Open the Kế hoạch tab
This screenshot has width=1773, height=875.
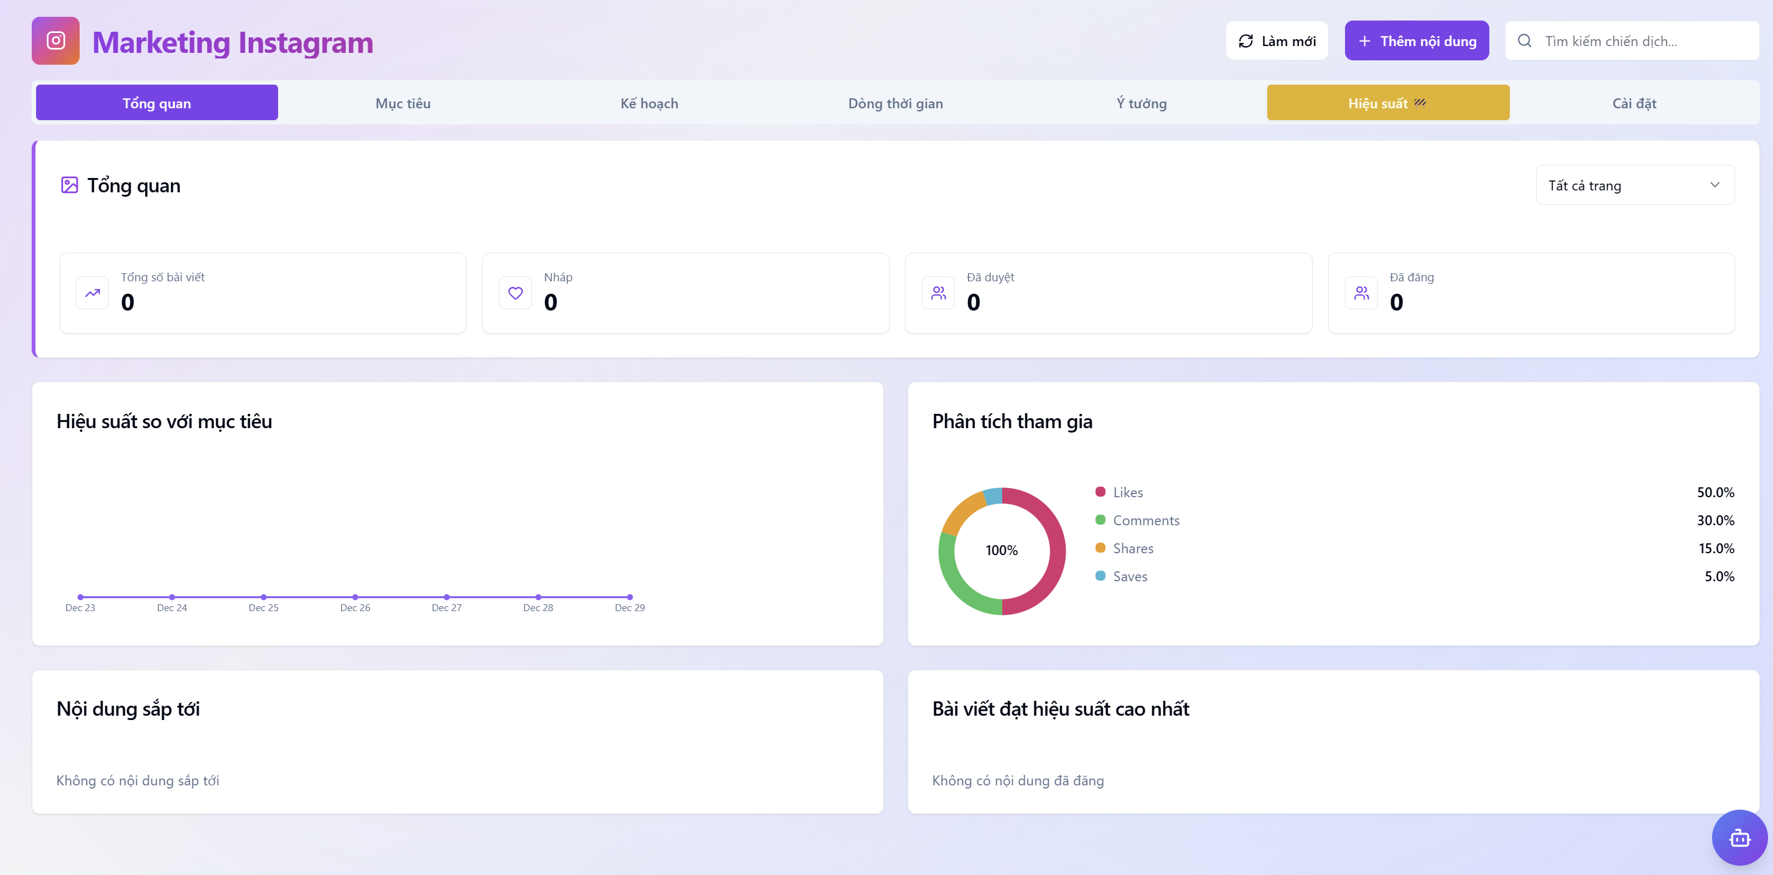pyautogui.click(x=649, y=103)
